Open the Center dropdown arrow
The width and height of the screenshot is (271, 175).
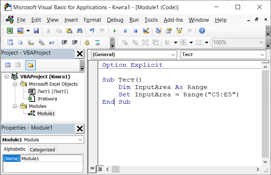(191, 42)
